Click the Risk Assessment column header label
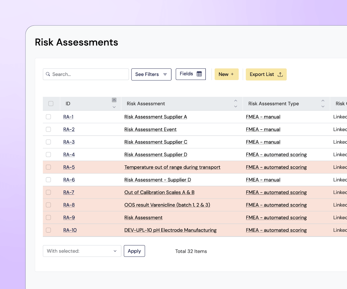 coord(146,103)
